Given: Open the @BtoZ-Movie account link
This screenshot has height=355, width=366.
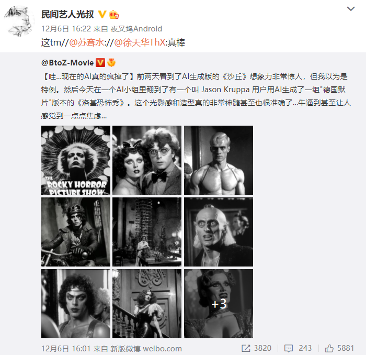Looking at the screenshot, I should [x=67, y=63].
